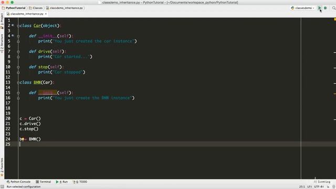
Task: Click 'c.stop()' on line 22
Action: (29, 129)
